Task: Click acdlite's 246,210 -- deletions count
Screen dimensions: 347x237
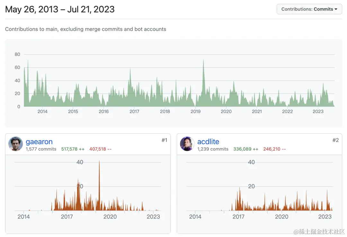Action: tap(274, 149)
